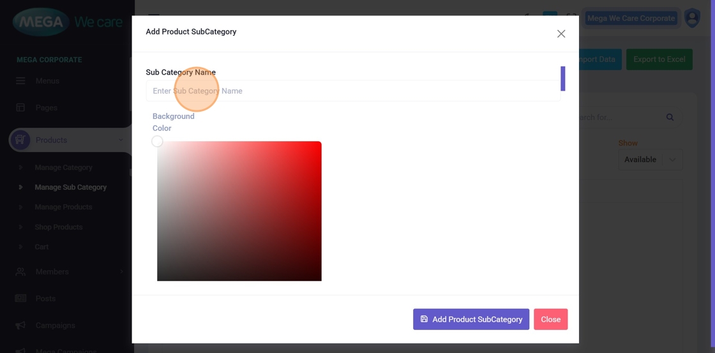Toggle the fullscreen icon in top bar
The height and width of the screenshot is (353, 715).
(572, 19)
